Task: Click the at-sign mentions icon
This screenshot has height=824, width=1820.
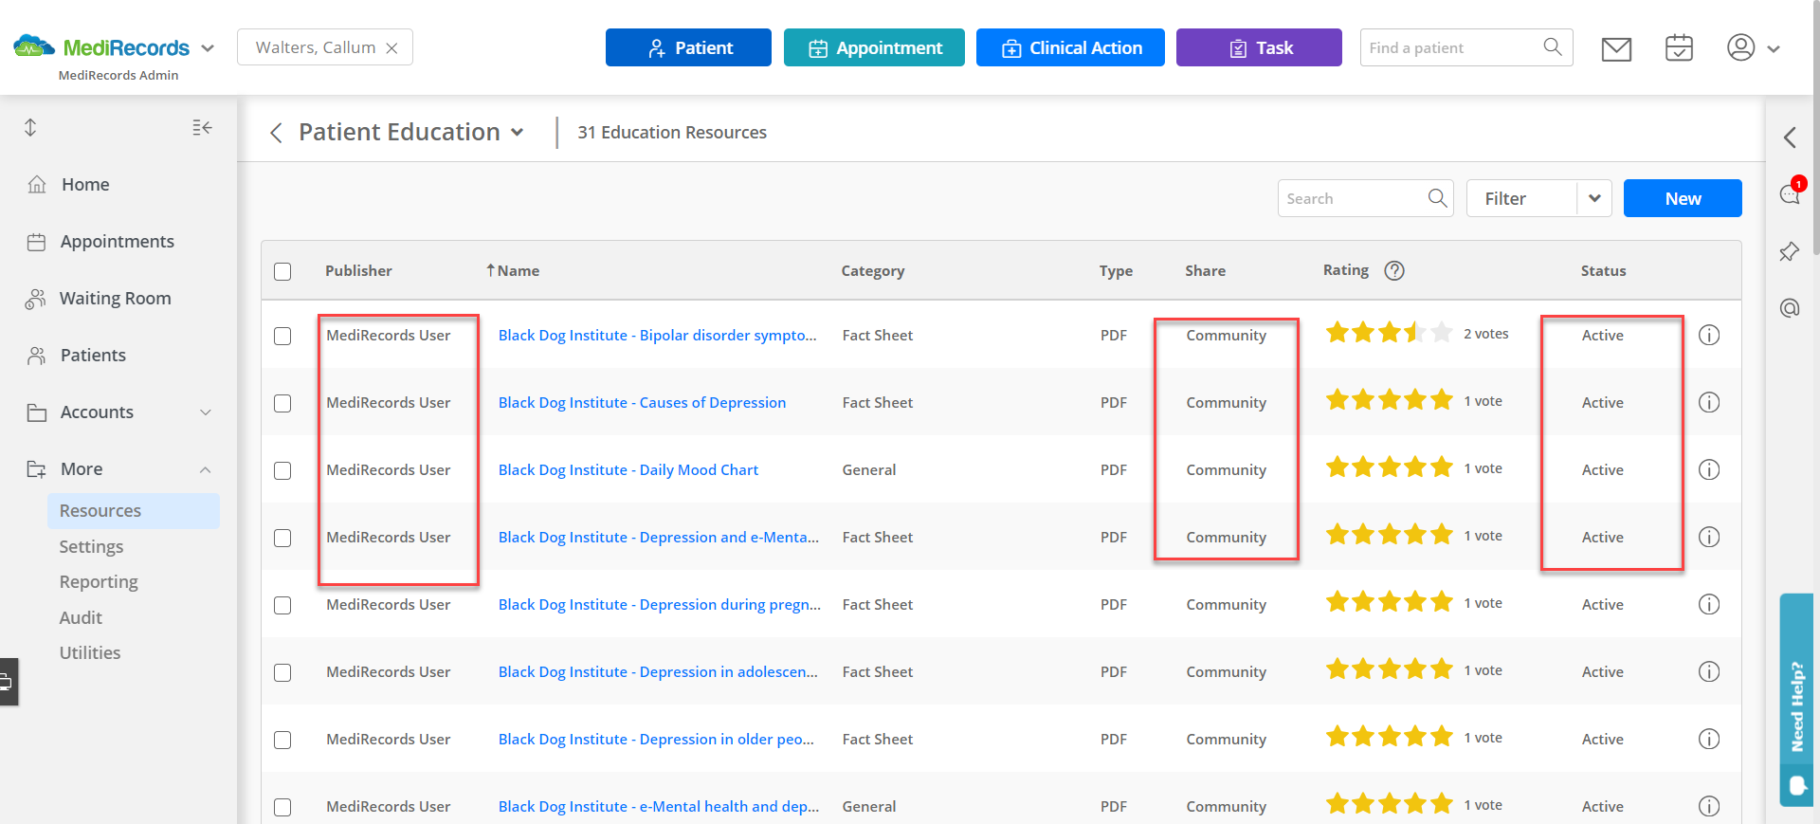Action: [x=1790, y=308]
